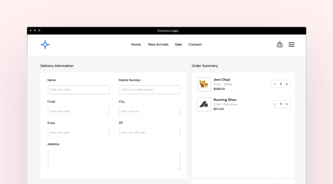Click the Arm Chair product thumbnail

[x=204, y=84]
